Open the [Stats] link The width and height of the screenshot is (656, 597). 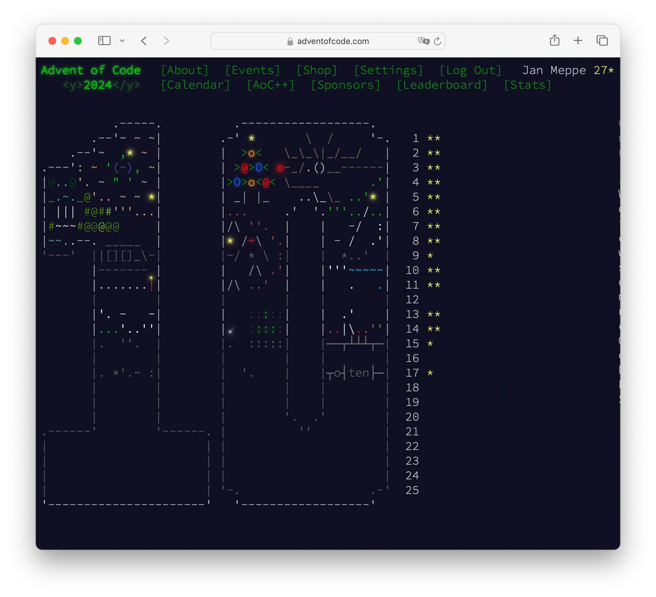pos(528,85)
